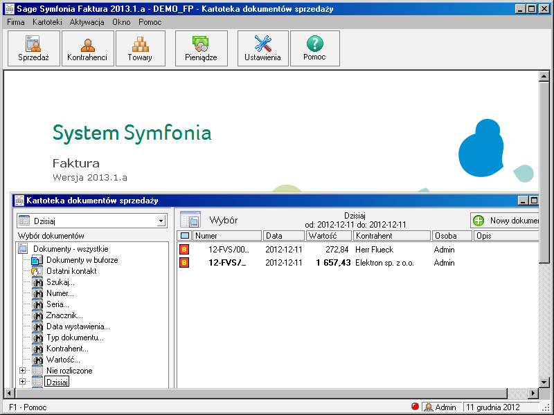Click Data wystawienia... search item
This screenshot has height=415, width=554.
click(x=78, y=326)
